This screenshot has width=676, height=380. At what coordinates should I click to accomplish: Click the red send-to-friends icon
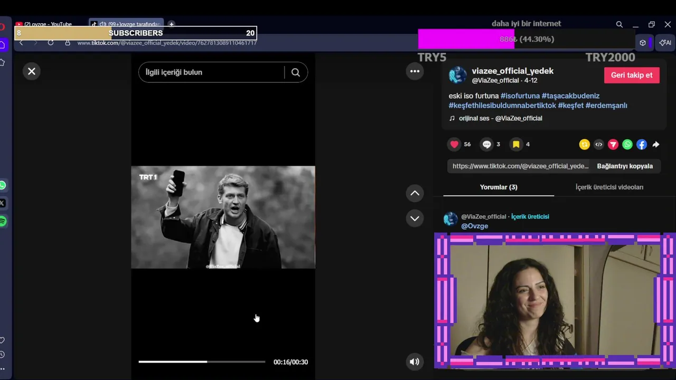click(x=613, y=144)
